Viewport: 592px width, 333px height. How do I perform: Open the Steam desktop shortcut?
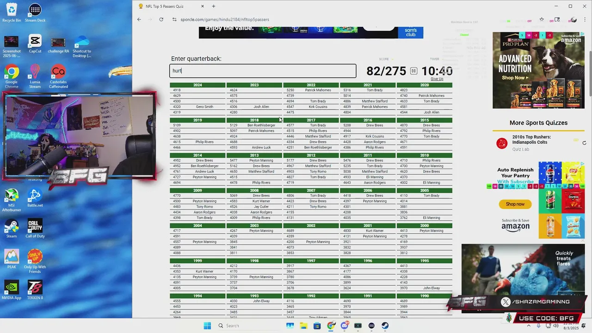pos(12,228)
